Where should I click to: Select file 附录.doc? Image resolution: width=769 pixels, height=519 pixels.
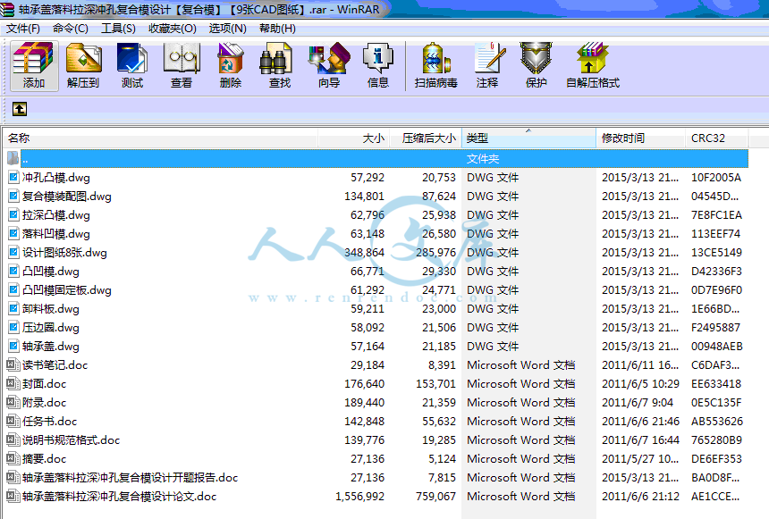(x=44, y=402)
